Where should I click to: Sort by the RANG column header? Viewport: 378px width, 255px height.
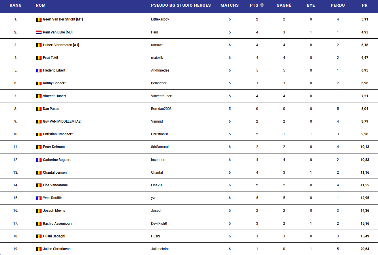(x=16, y=5)
